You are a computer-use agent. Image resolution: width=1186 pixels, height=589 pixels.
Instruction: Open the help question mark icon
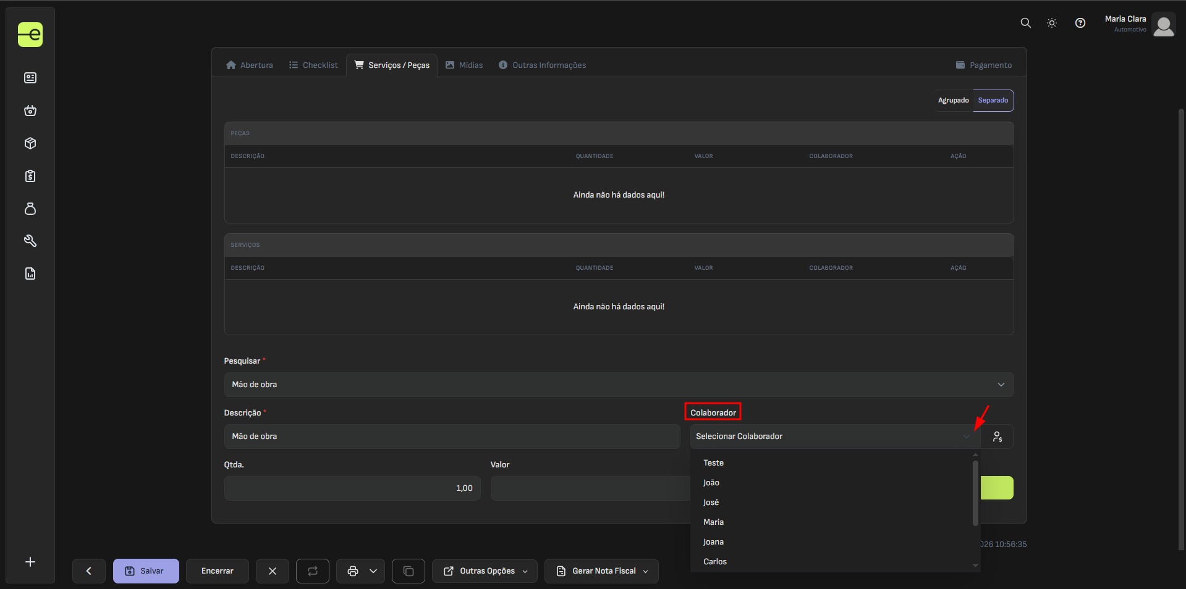click(x=1080, y=23)
